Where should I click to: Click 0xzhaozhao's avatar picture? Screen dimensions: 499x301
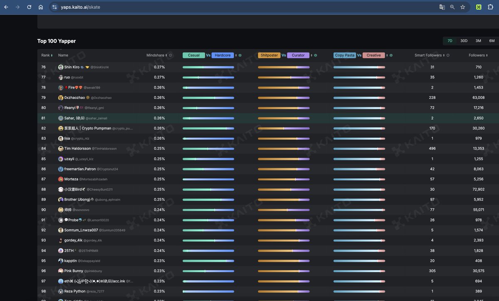[x=61, y=98]
